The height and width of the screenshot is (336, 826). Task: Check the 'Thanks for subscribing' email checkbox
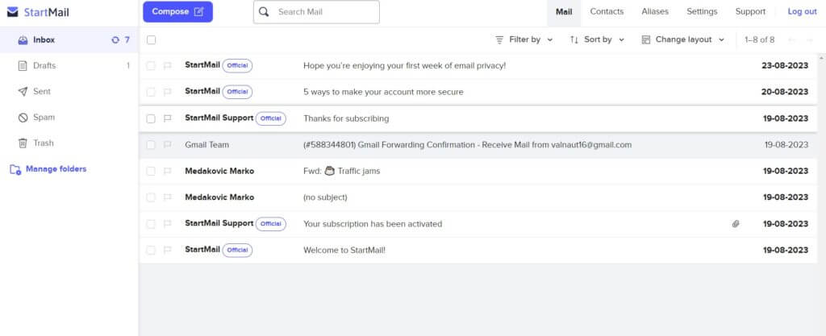tap(151, 118)
